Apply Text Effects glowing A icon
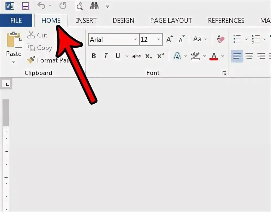The width and height of the screenshot is (271, 212). (x=177, y=56)
